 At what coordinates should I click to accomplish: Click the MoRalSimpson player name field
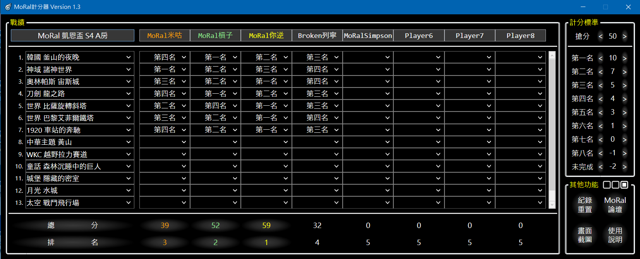pos(368,36)
